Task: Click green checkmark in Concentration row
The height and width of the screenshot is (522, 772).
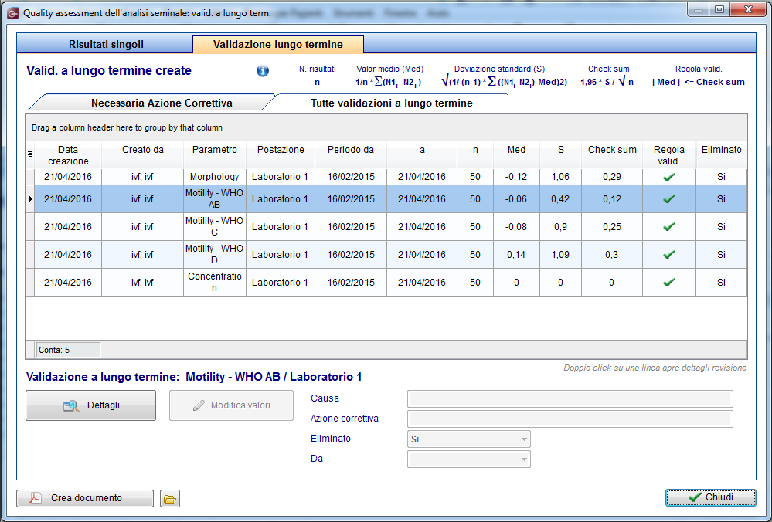Action: tap(669, 283)
